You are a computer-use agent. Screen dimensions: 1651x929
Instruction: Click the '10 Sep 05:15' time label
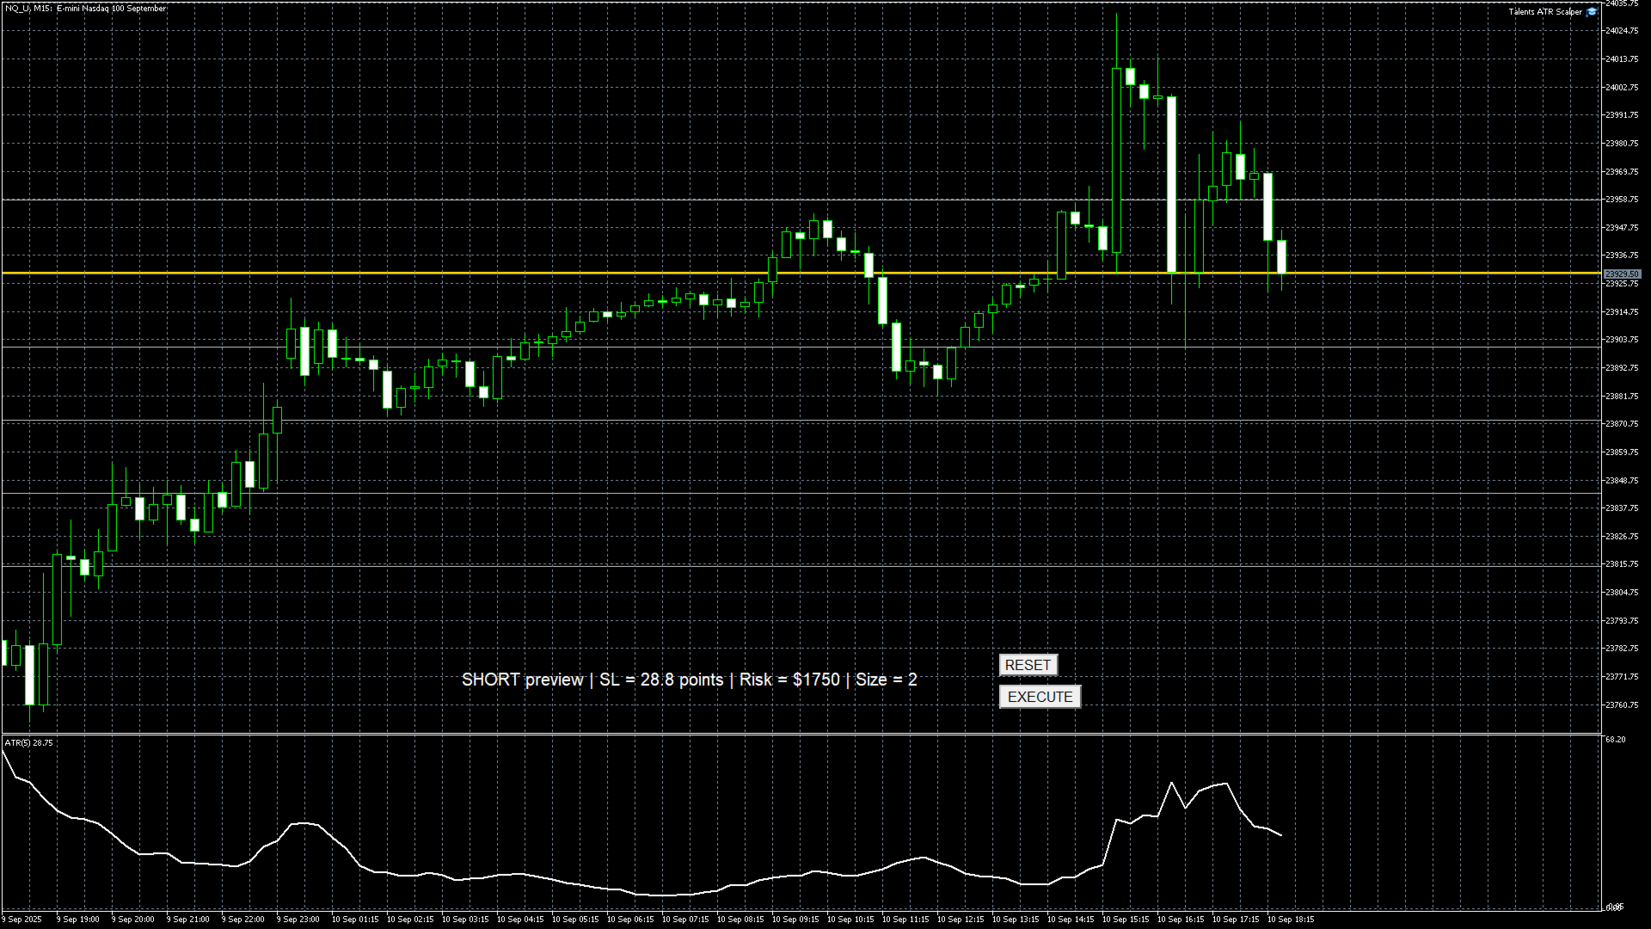point(575,920)
